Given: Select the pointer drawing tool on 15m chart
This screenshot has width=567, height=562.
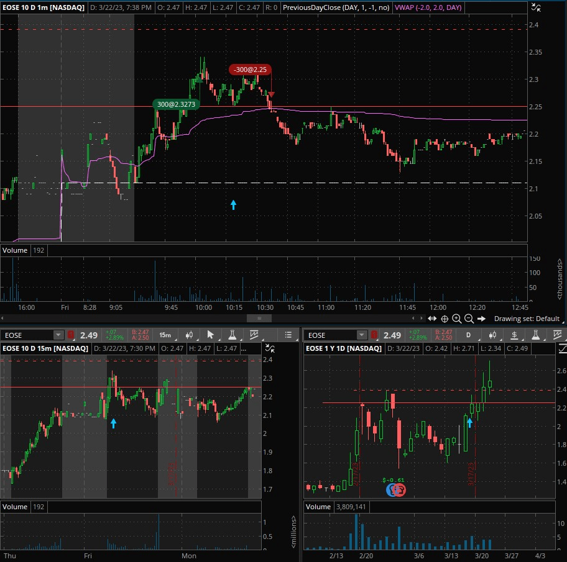Looking at the screenshot, I should [x=210, y=335].
